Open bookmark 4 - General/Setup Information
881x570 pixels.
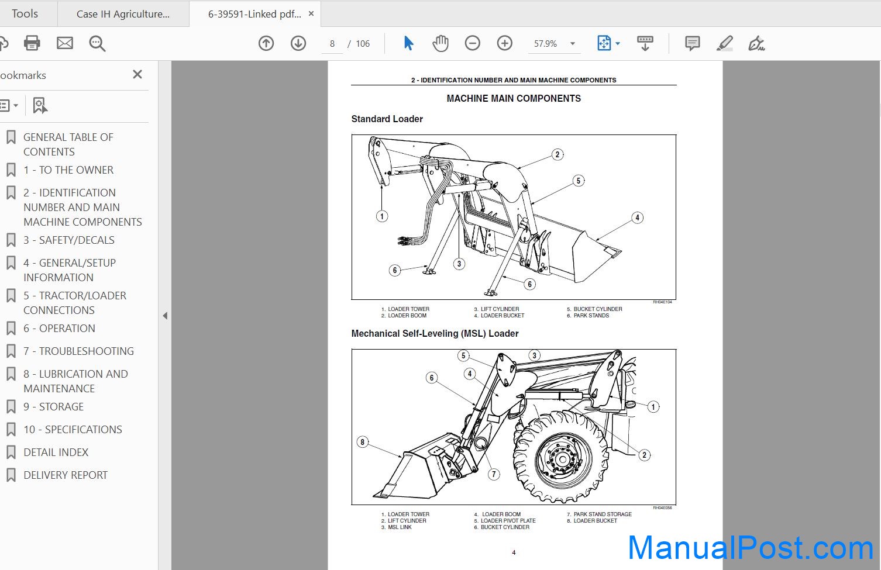pos(70,270)
